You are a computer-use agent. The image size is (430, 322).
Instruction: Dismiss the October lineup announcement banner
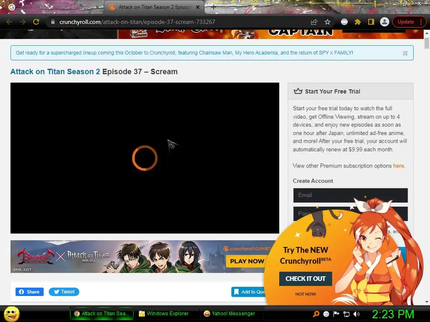point(405,53)
